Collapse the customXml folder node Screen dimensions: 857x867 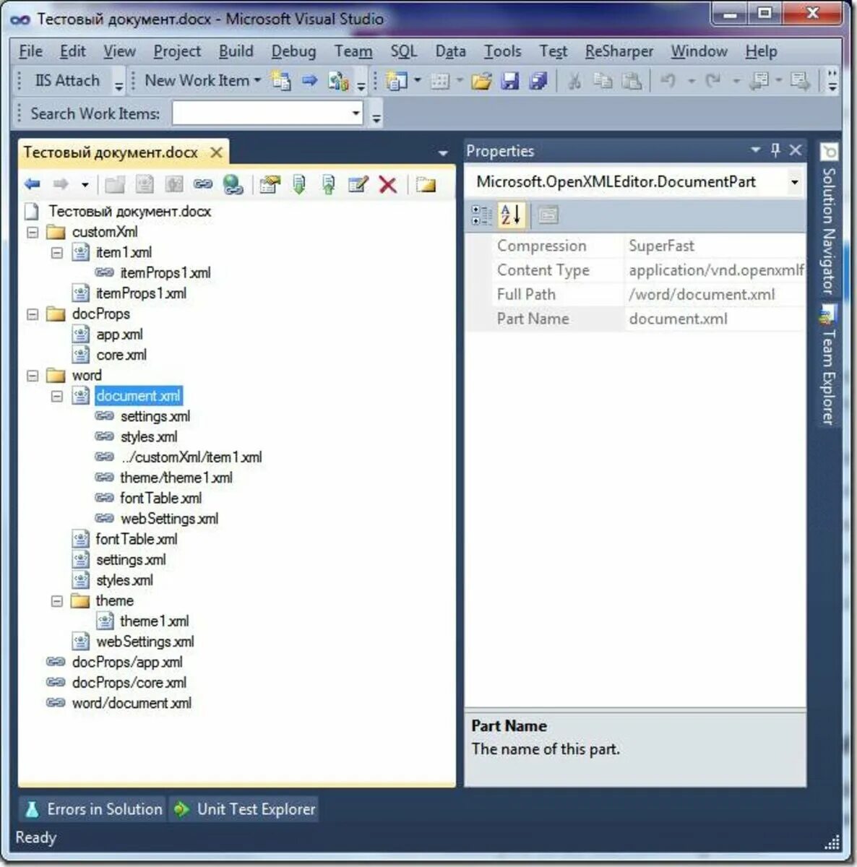[33, 232]
